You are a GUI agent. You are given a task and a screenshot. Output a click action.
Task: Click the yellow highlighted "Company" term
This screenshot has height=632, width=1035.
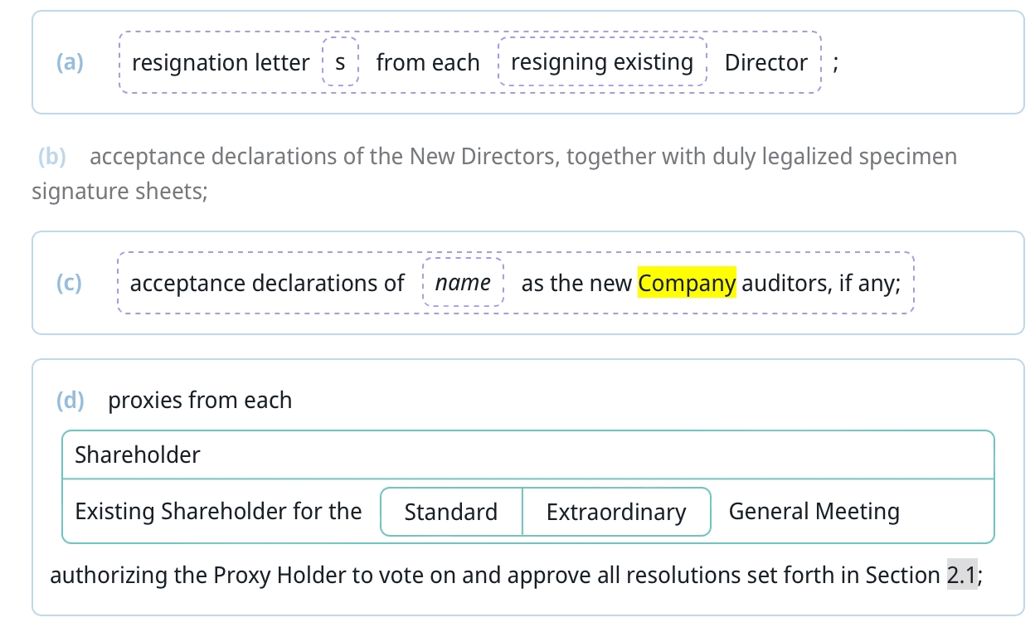[x=687, y=283]
